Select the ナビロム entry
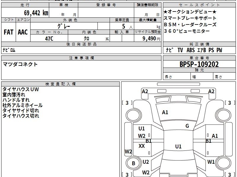This screenshot has width=237, height=177. (9, 50)
